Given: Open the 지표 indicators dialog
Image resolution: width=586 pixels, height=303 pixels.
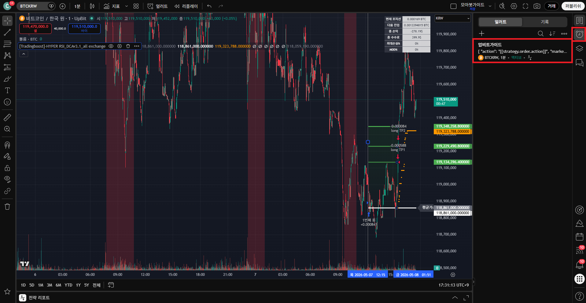Looking at the screenshot, I should (x=112, y=6).
